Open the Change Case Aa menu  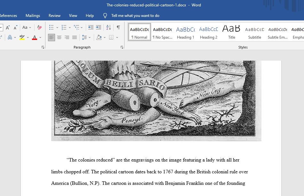pos(27,27)
